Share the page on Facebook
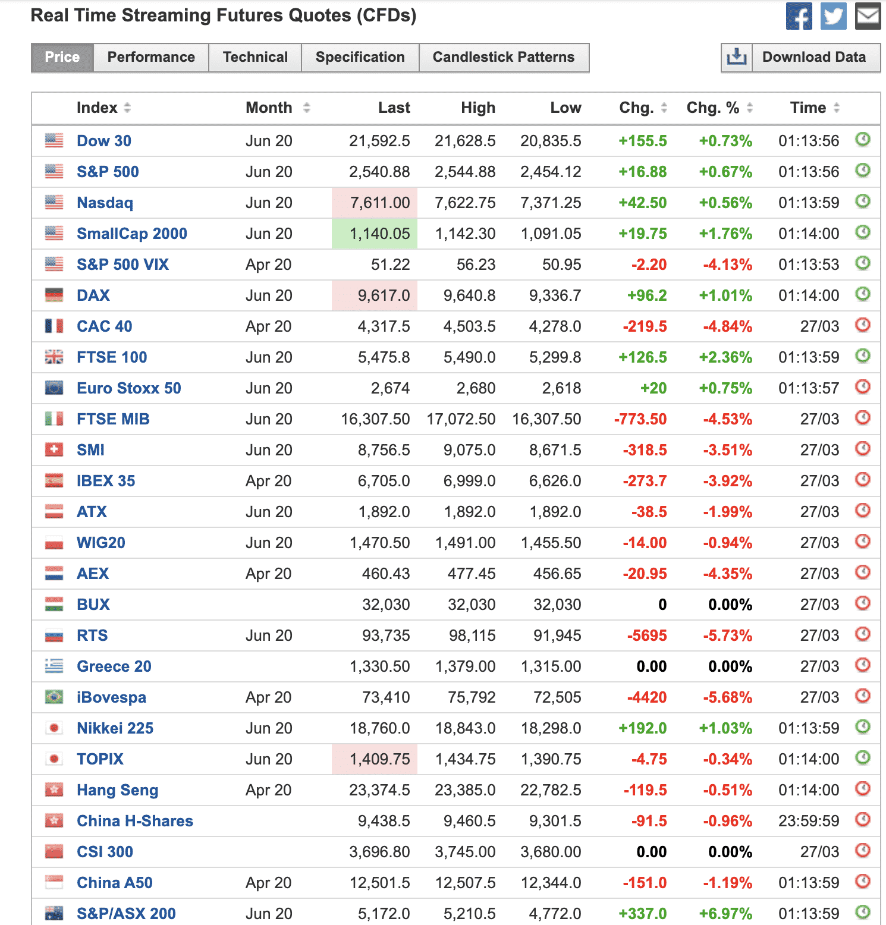 click(x=799, y=16)
